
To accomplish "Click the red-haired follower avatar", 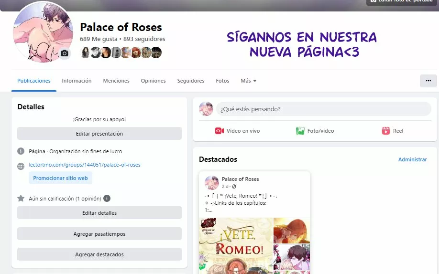I will (136, 53).
